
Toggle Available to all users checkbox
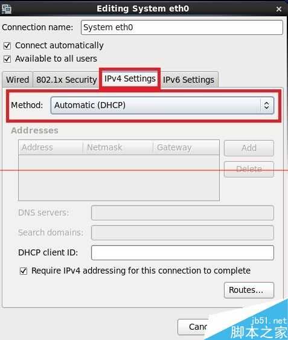click(7, 59)
